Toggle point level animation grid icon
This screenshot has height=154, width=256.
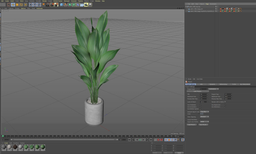coord(179,140)
